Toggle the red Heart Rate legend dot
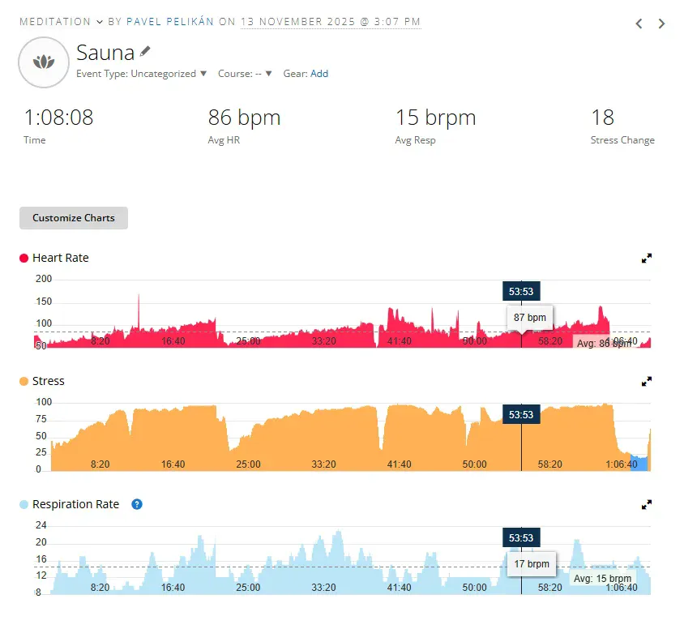684x629 pixels. 24,259
